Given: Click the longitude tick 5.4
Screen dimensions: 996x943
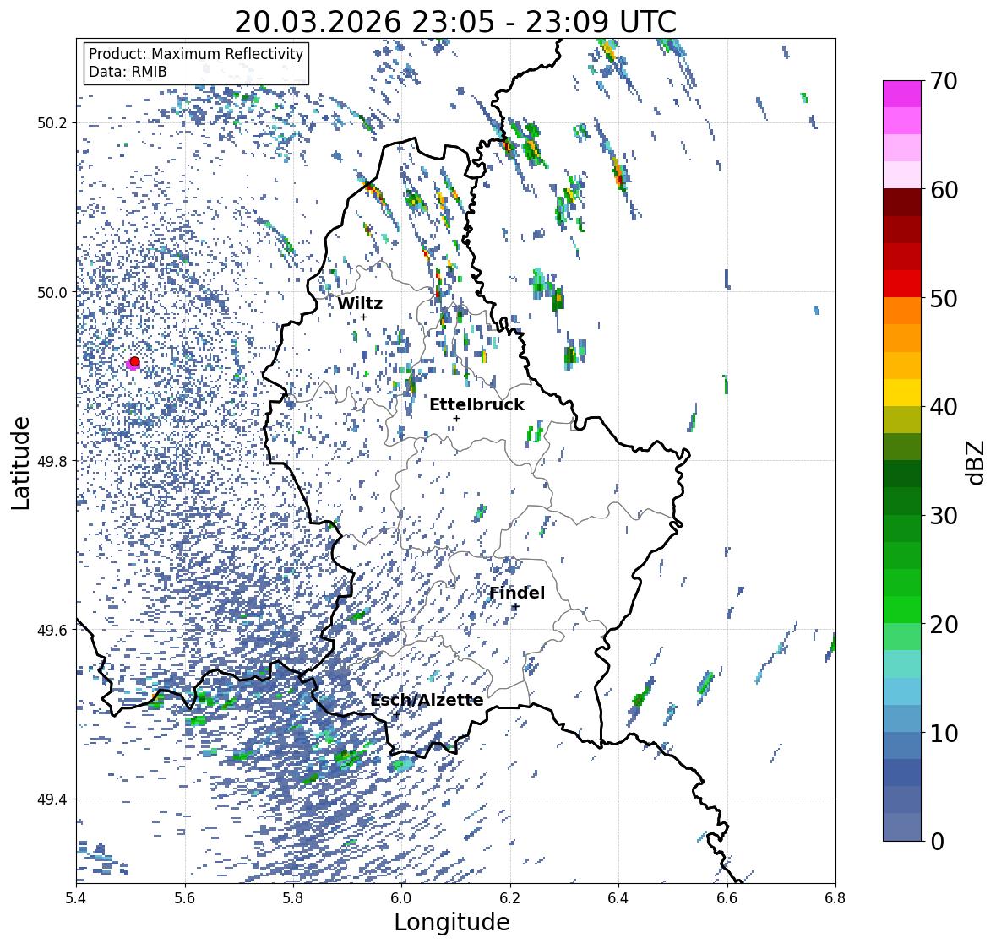Looking at the screenshot, I should pyautogui.click(x=76, y=898).
